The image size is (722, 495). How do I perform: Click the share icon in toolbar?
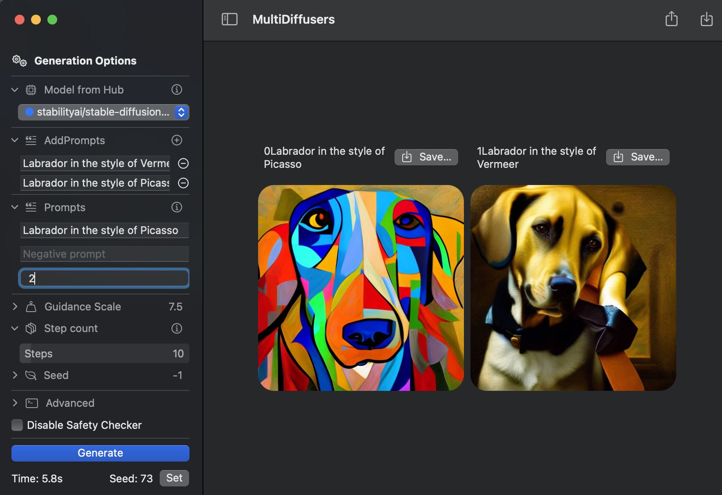(x=671, y=19)
